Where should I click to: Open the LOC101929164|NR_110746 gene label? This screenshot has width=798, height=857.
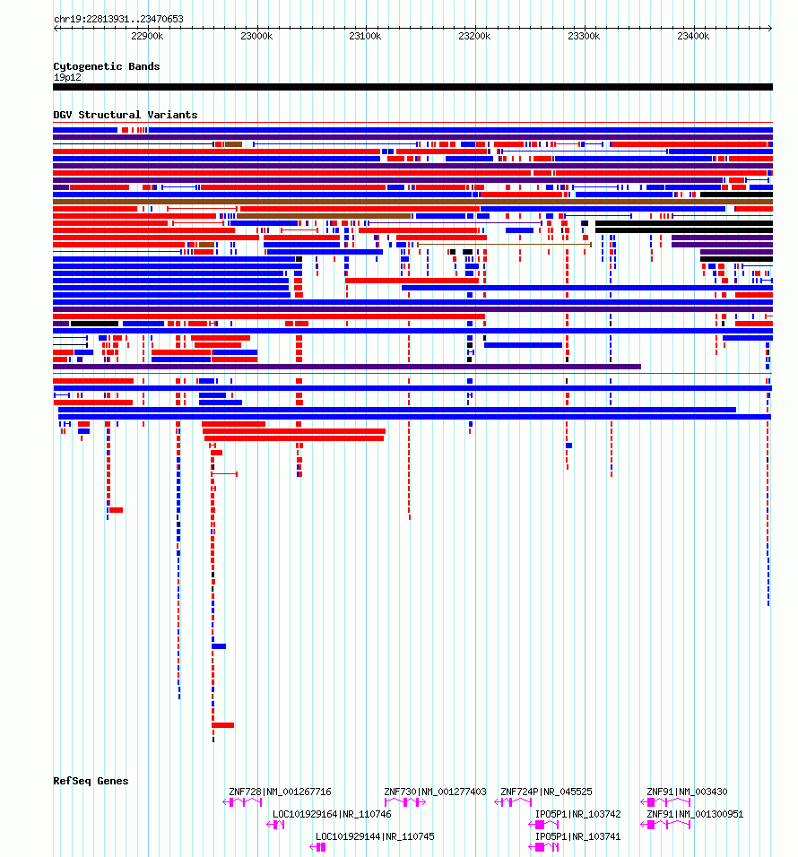[332, 814]
